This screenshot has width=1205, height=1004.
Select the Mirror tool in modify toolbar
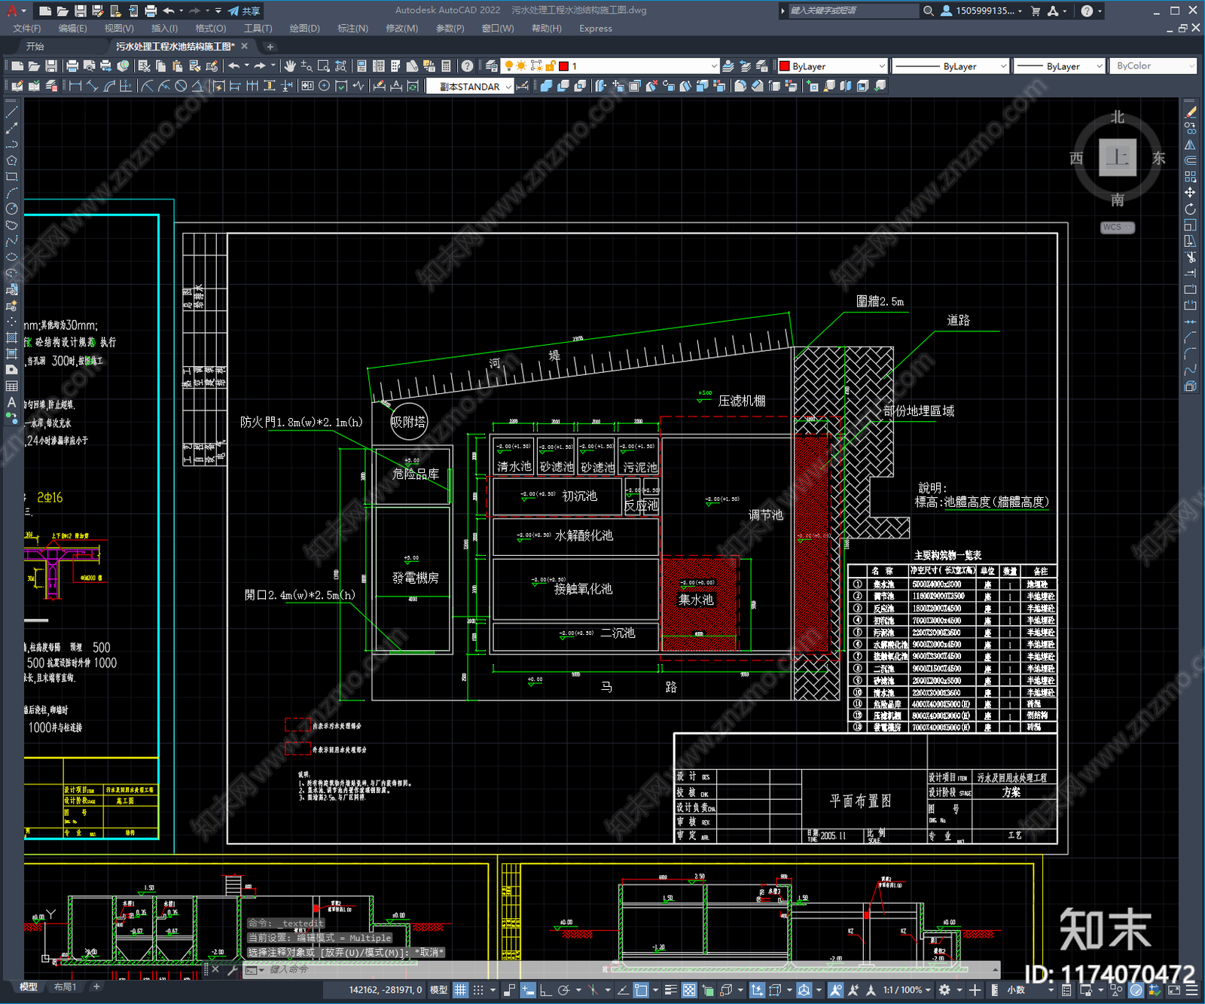pyautogui.click(x=1190, y=144)
